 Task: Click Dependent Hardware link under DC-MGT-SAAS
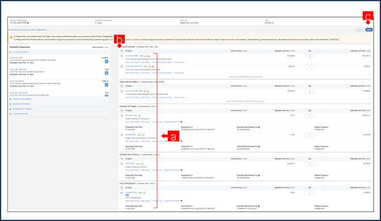click(x=172, y=201)
